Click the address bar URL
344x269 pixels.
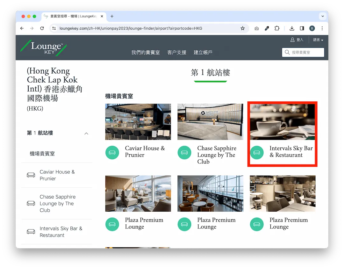click(131, 28)
